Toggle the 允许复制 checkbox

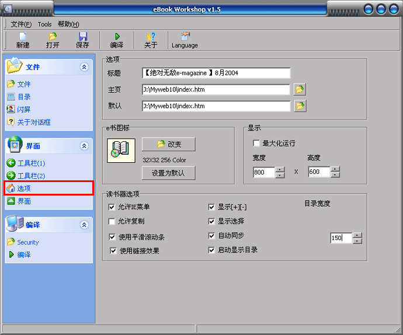(x=112, y=221)
